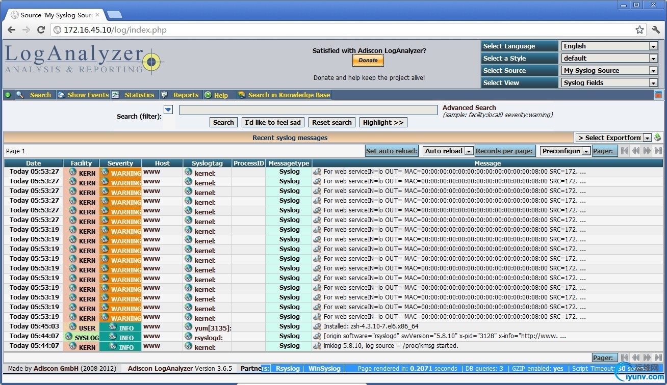The image size is (667, 385).
Task: Open the WinSyslog partner link
Action: [x=324, y=368]
